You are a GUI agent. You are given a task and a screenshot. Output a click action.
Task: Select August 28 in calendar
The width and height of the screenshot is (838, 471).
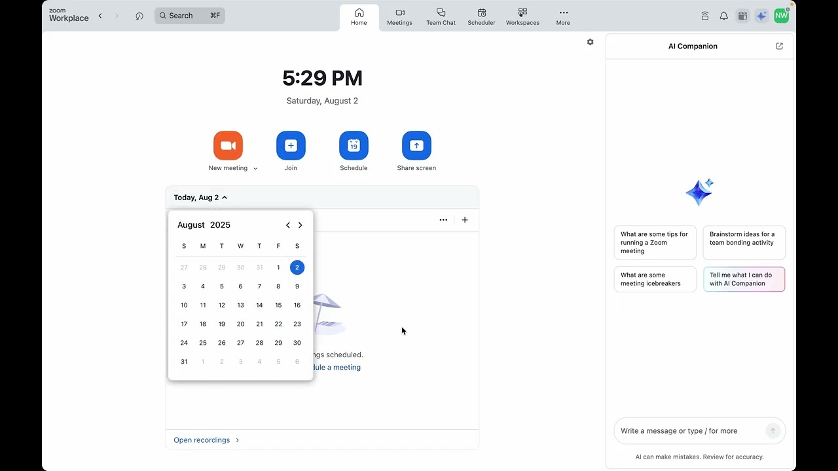click(259, 343)
